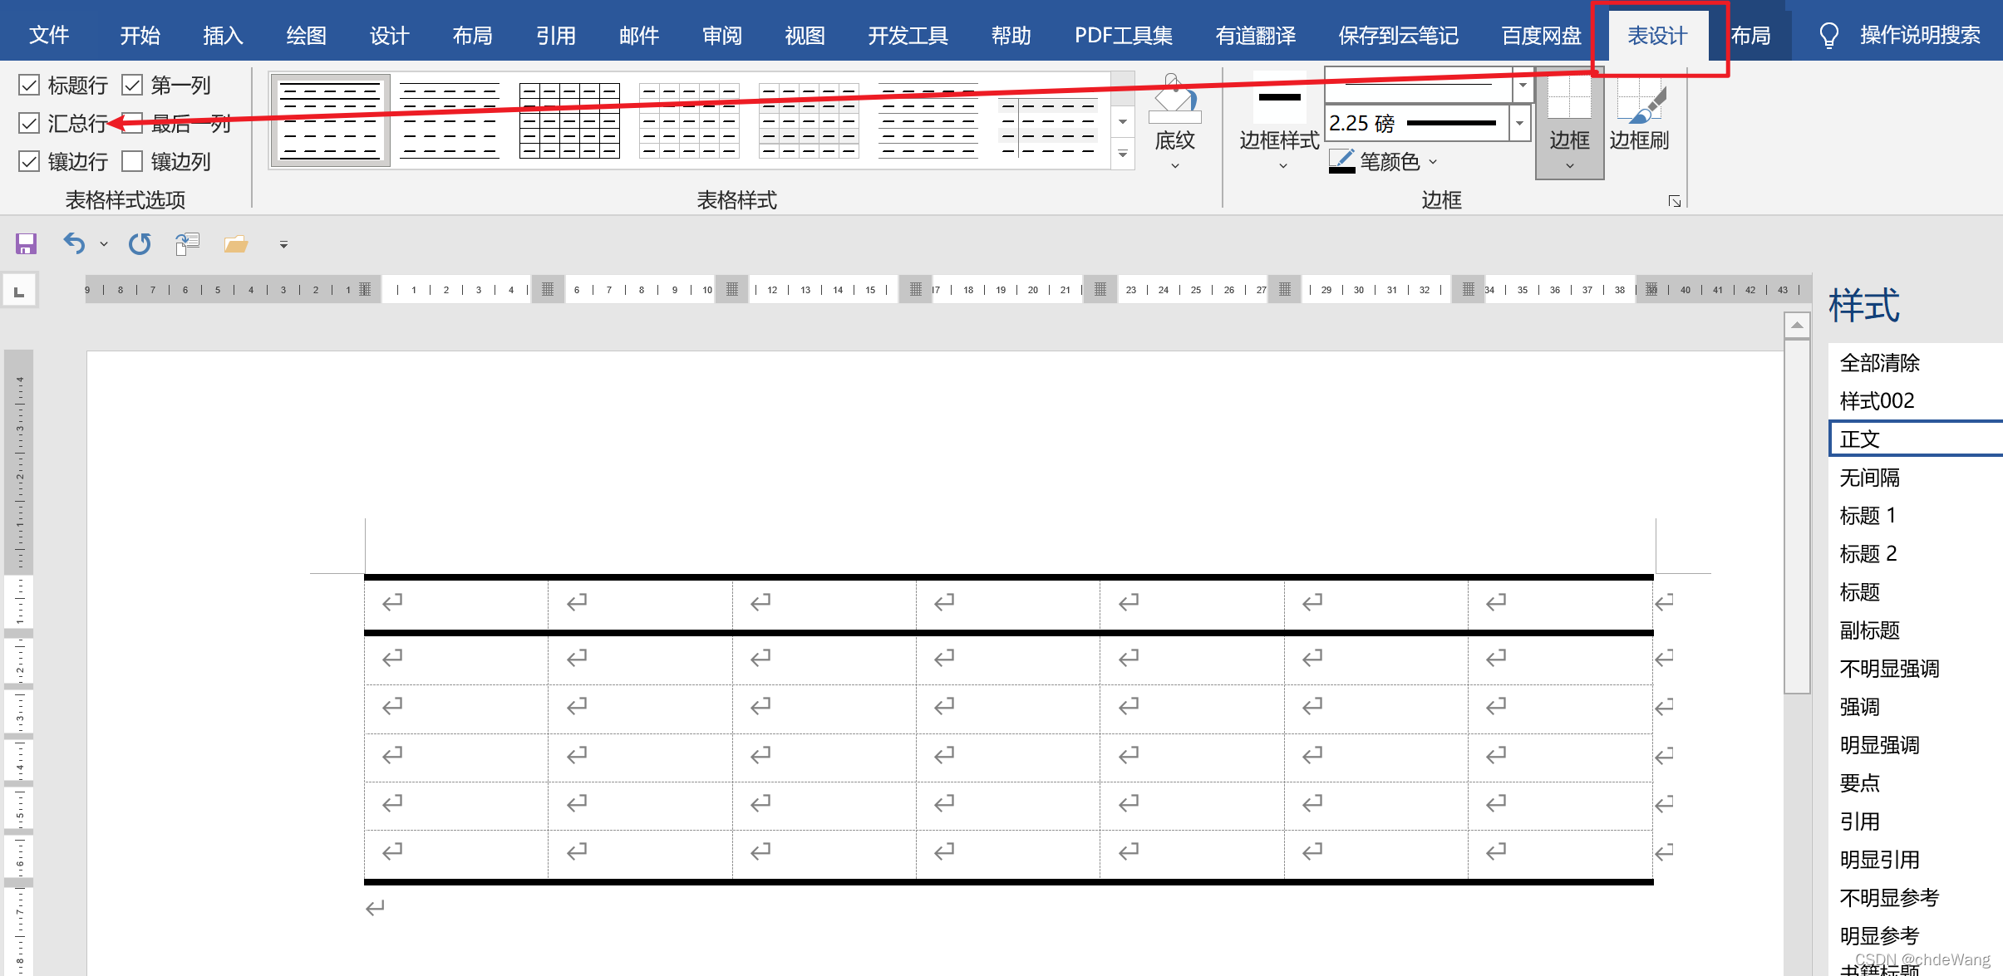
Task: Click the Undo arrow icon
Action: coord(74,243)
